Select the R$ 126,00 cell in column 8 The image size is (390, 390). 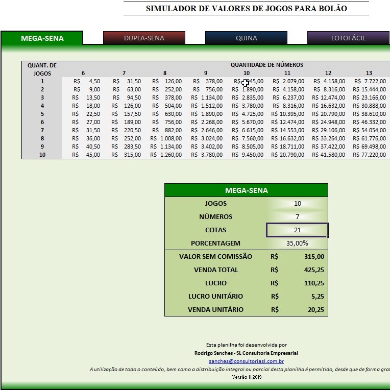[164, 81]
